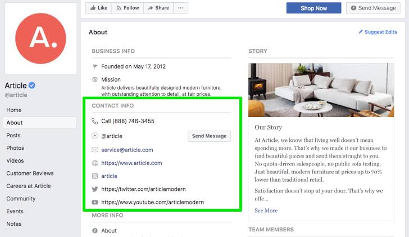Click the info icon next to About

click(x=95, y=231)
